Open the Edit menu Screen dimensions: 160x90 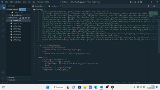pyautogui.click(x=11, y=2)
